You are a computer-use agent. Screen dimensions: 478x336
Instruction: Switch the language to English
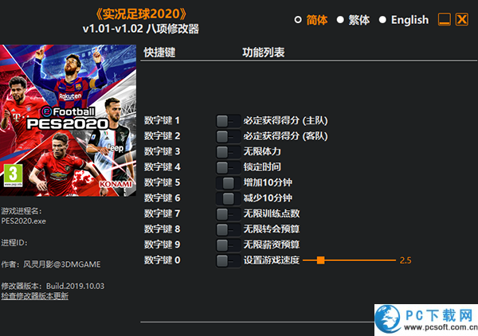[x=382, y=20]
